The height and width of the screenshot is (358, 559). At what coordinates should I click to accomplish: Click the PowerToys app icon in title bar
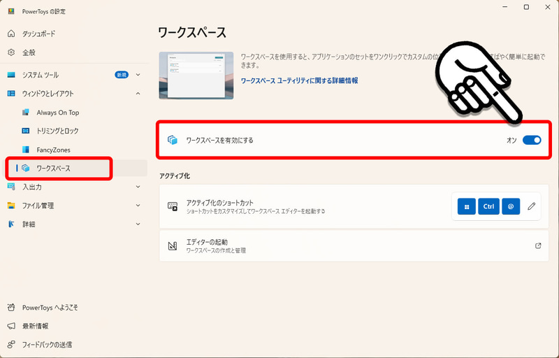click(11, 11)
